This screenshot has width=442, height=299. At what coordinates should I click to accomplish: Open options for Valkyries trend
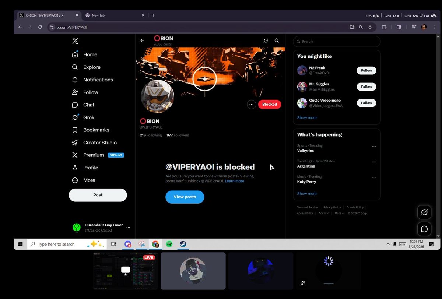pos(374,146)
